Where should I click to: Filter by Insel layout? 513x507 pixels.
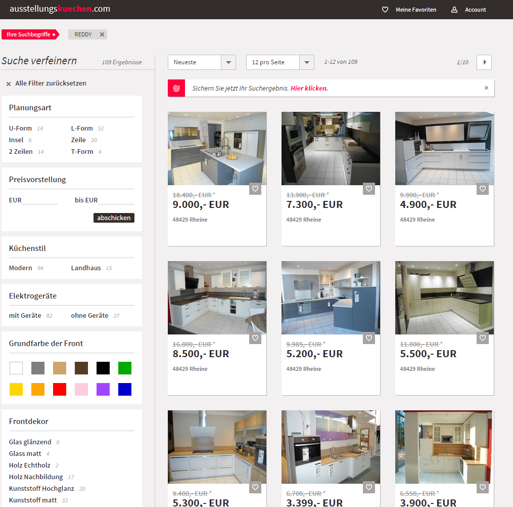coord(16,140)
